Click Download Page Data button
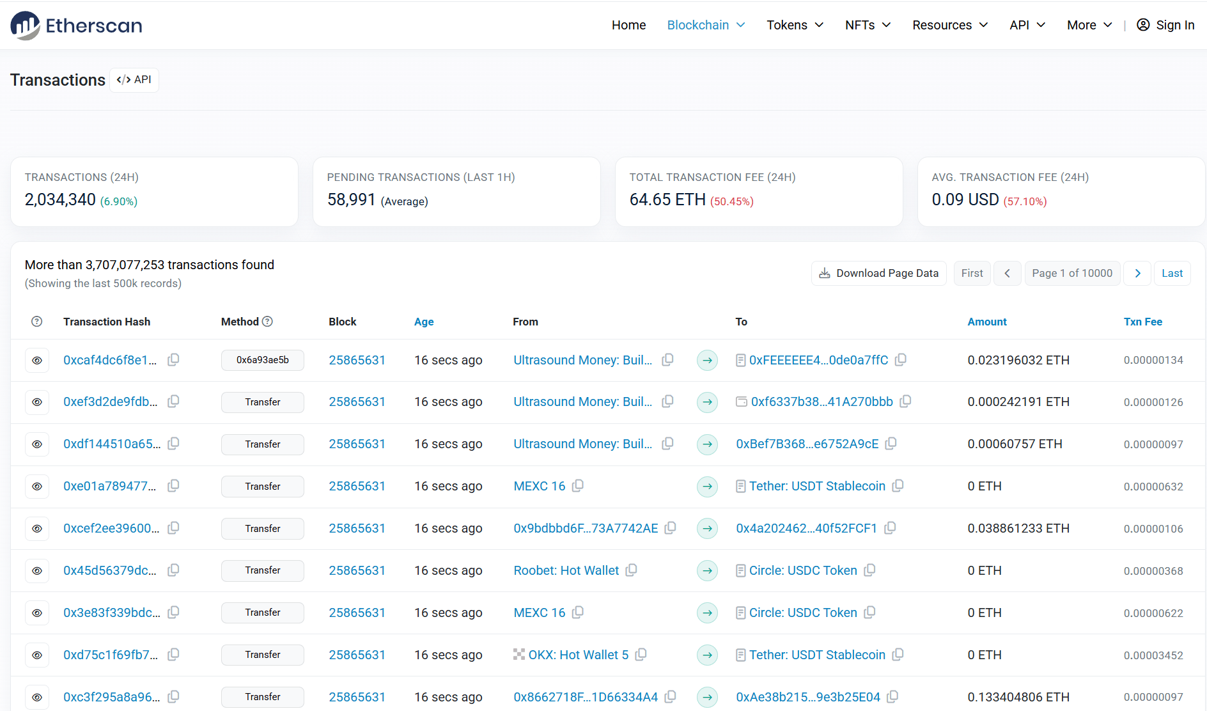The image size is (1207, 711). [879, 273]
